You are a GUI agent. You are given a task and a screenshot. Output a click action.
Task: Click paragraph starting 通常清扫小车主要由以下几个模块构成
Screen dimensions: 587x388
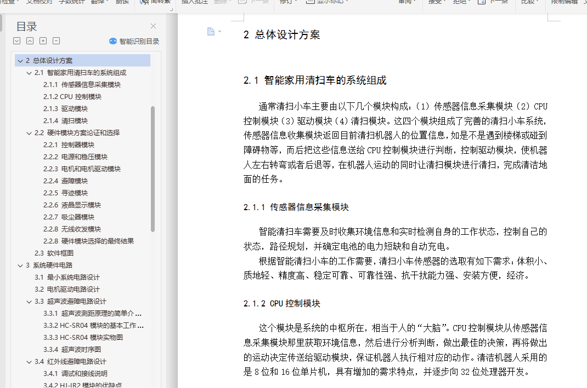pos(396,143)
